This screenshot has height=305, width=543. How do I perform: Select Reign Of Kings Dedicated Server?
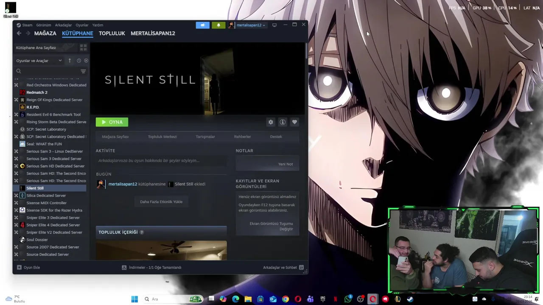pos(54,100)
